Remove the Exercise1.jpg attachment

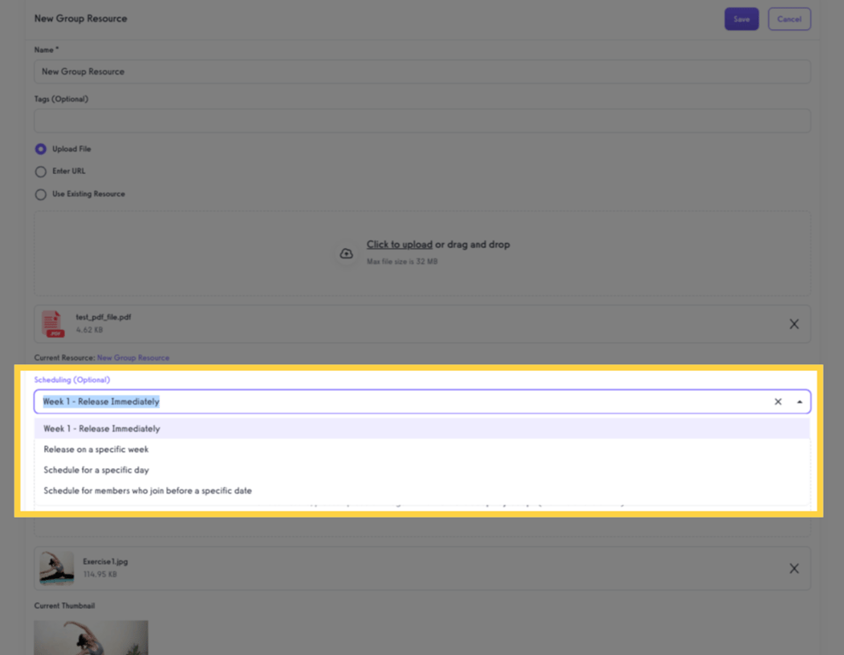[794, 568]
